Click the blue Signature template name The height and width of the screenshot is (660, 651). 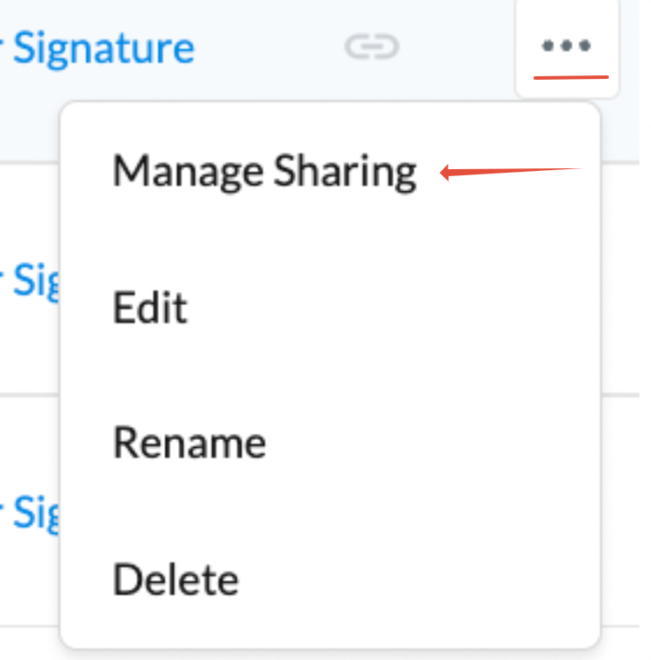click(104, 49)
